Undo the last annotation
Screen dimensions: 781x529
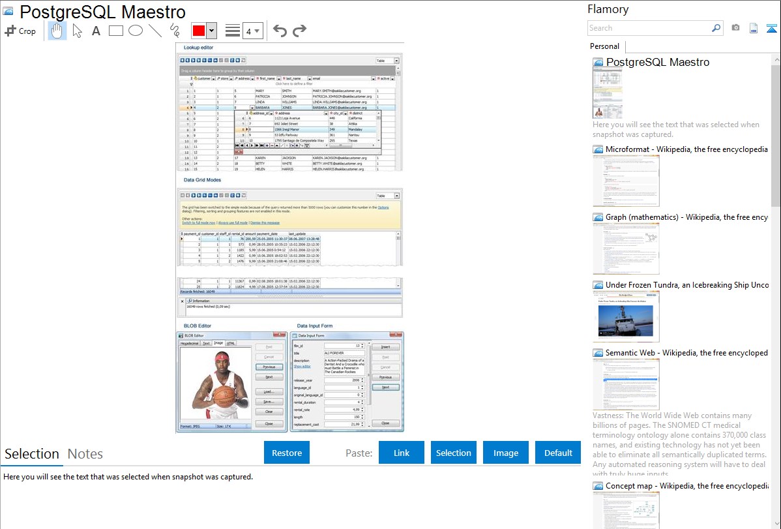coord(280,31)
